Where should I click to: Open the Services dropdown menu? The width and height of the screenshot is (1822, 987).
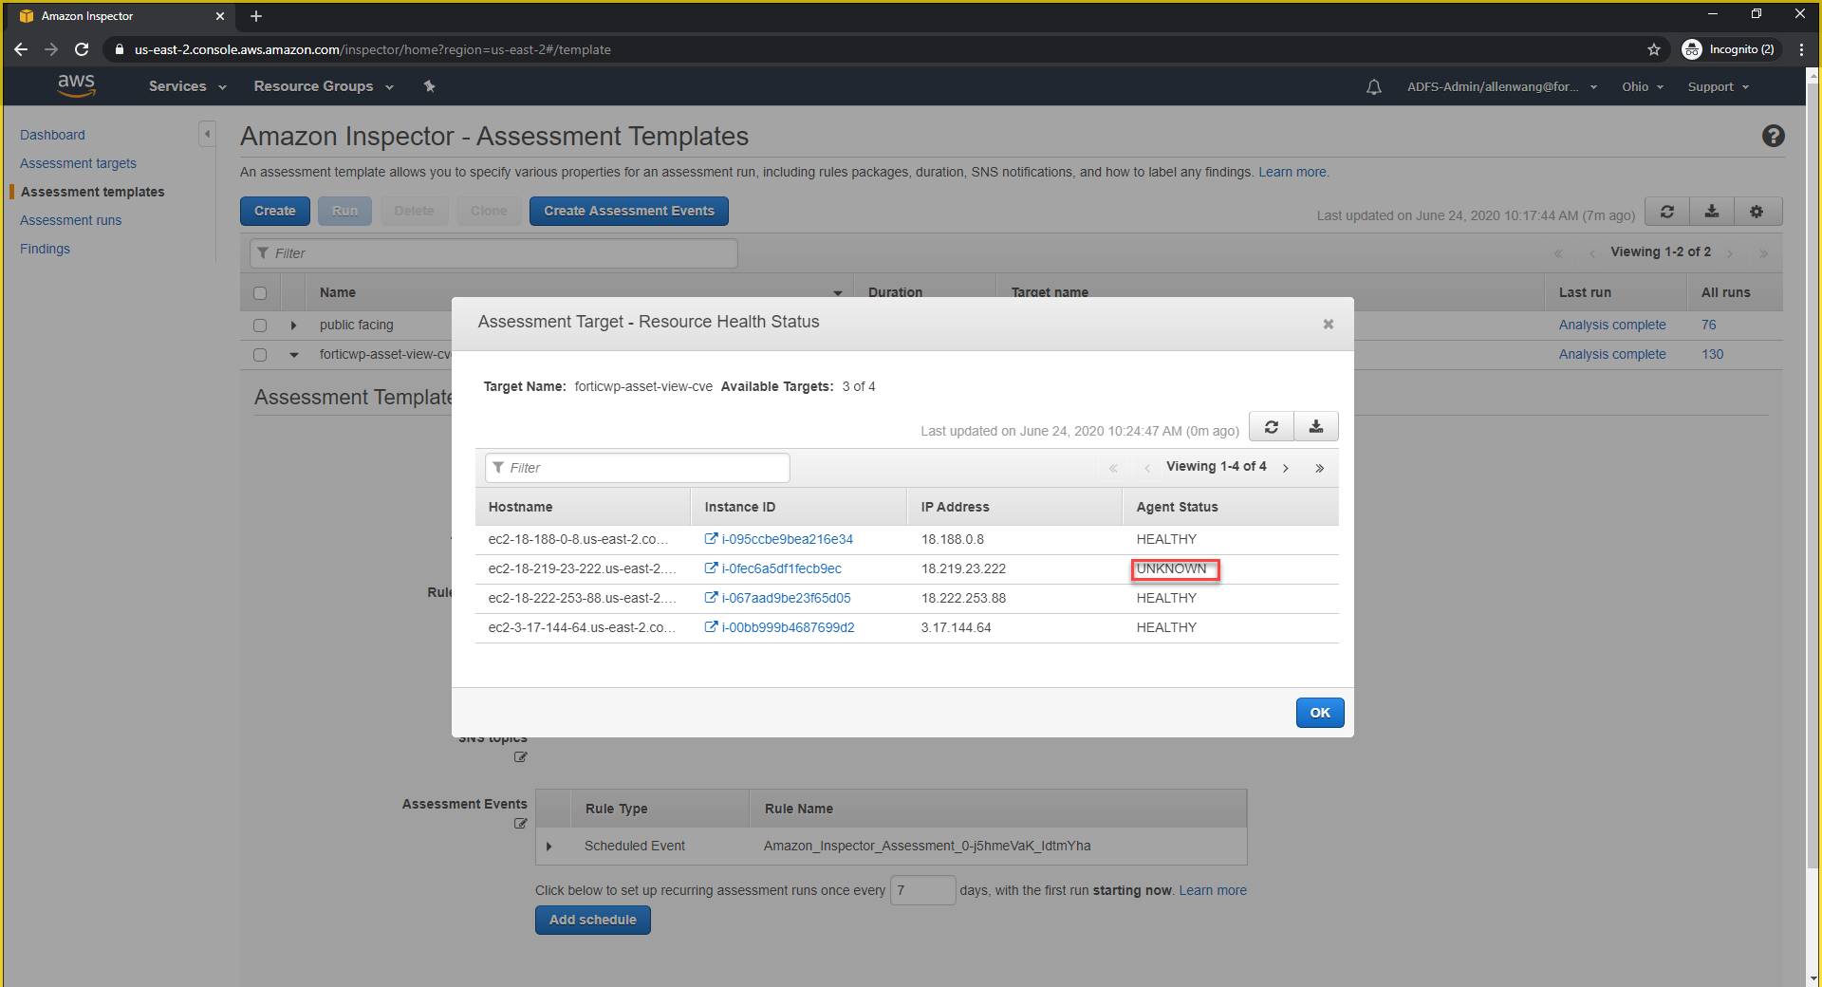188,86
